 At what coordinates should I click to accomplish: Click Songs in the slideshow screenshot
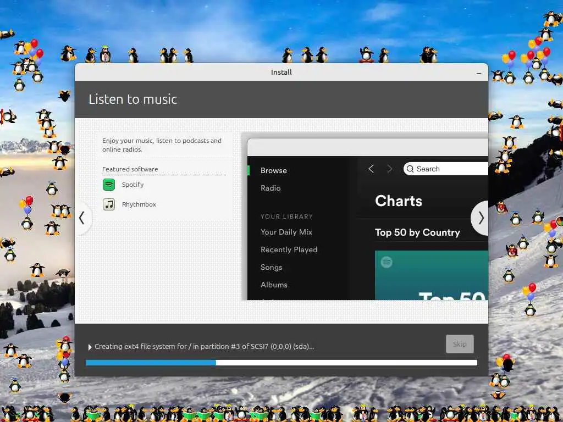[x=271, y=268]
